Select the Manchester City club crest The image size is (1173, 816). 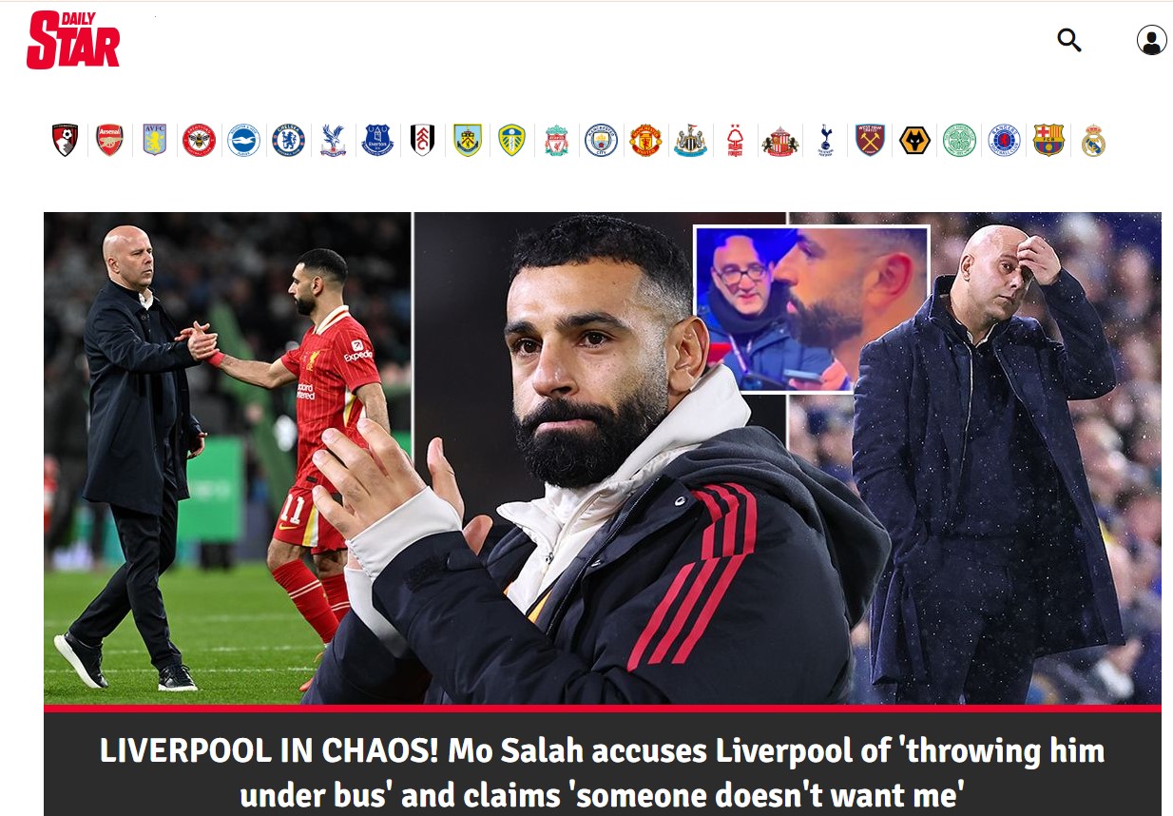tap(601, 140)
